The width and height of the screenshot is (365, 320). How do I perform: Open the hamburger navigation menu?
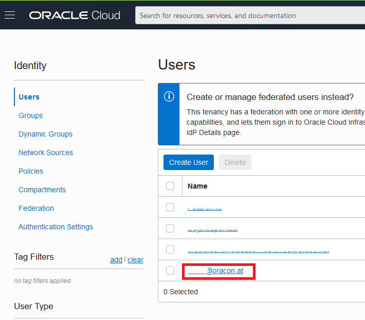click(10, 15)
